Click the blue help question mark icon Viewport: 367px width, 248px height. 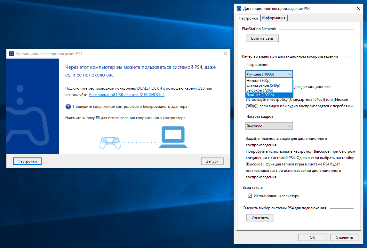(x=68, y=107)
